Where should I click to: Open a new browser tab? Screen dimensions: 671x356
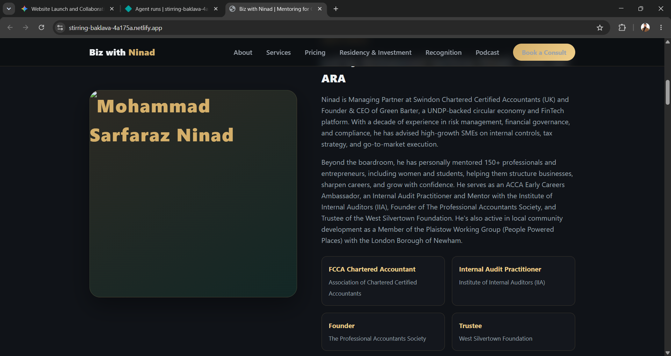coord(336,9)
